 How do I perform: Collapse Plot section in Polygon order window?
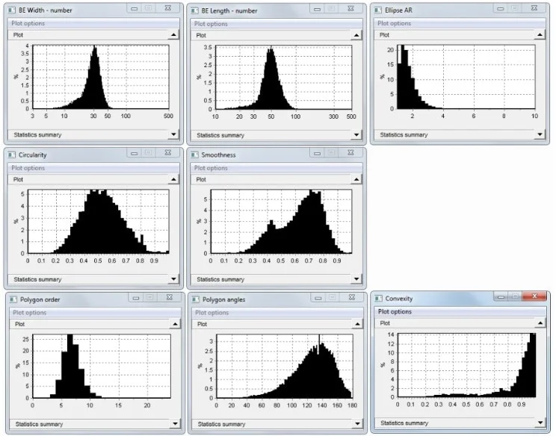[x=173, y=323]
